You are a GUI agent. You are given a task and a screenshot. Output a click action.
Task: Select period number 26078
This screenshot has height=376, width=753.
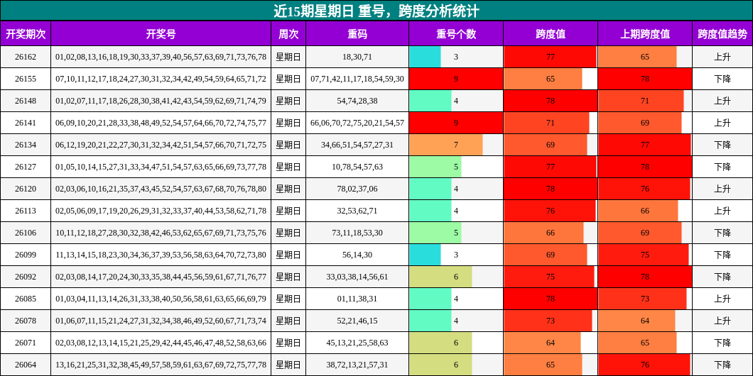(26, 321)
